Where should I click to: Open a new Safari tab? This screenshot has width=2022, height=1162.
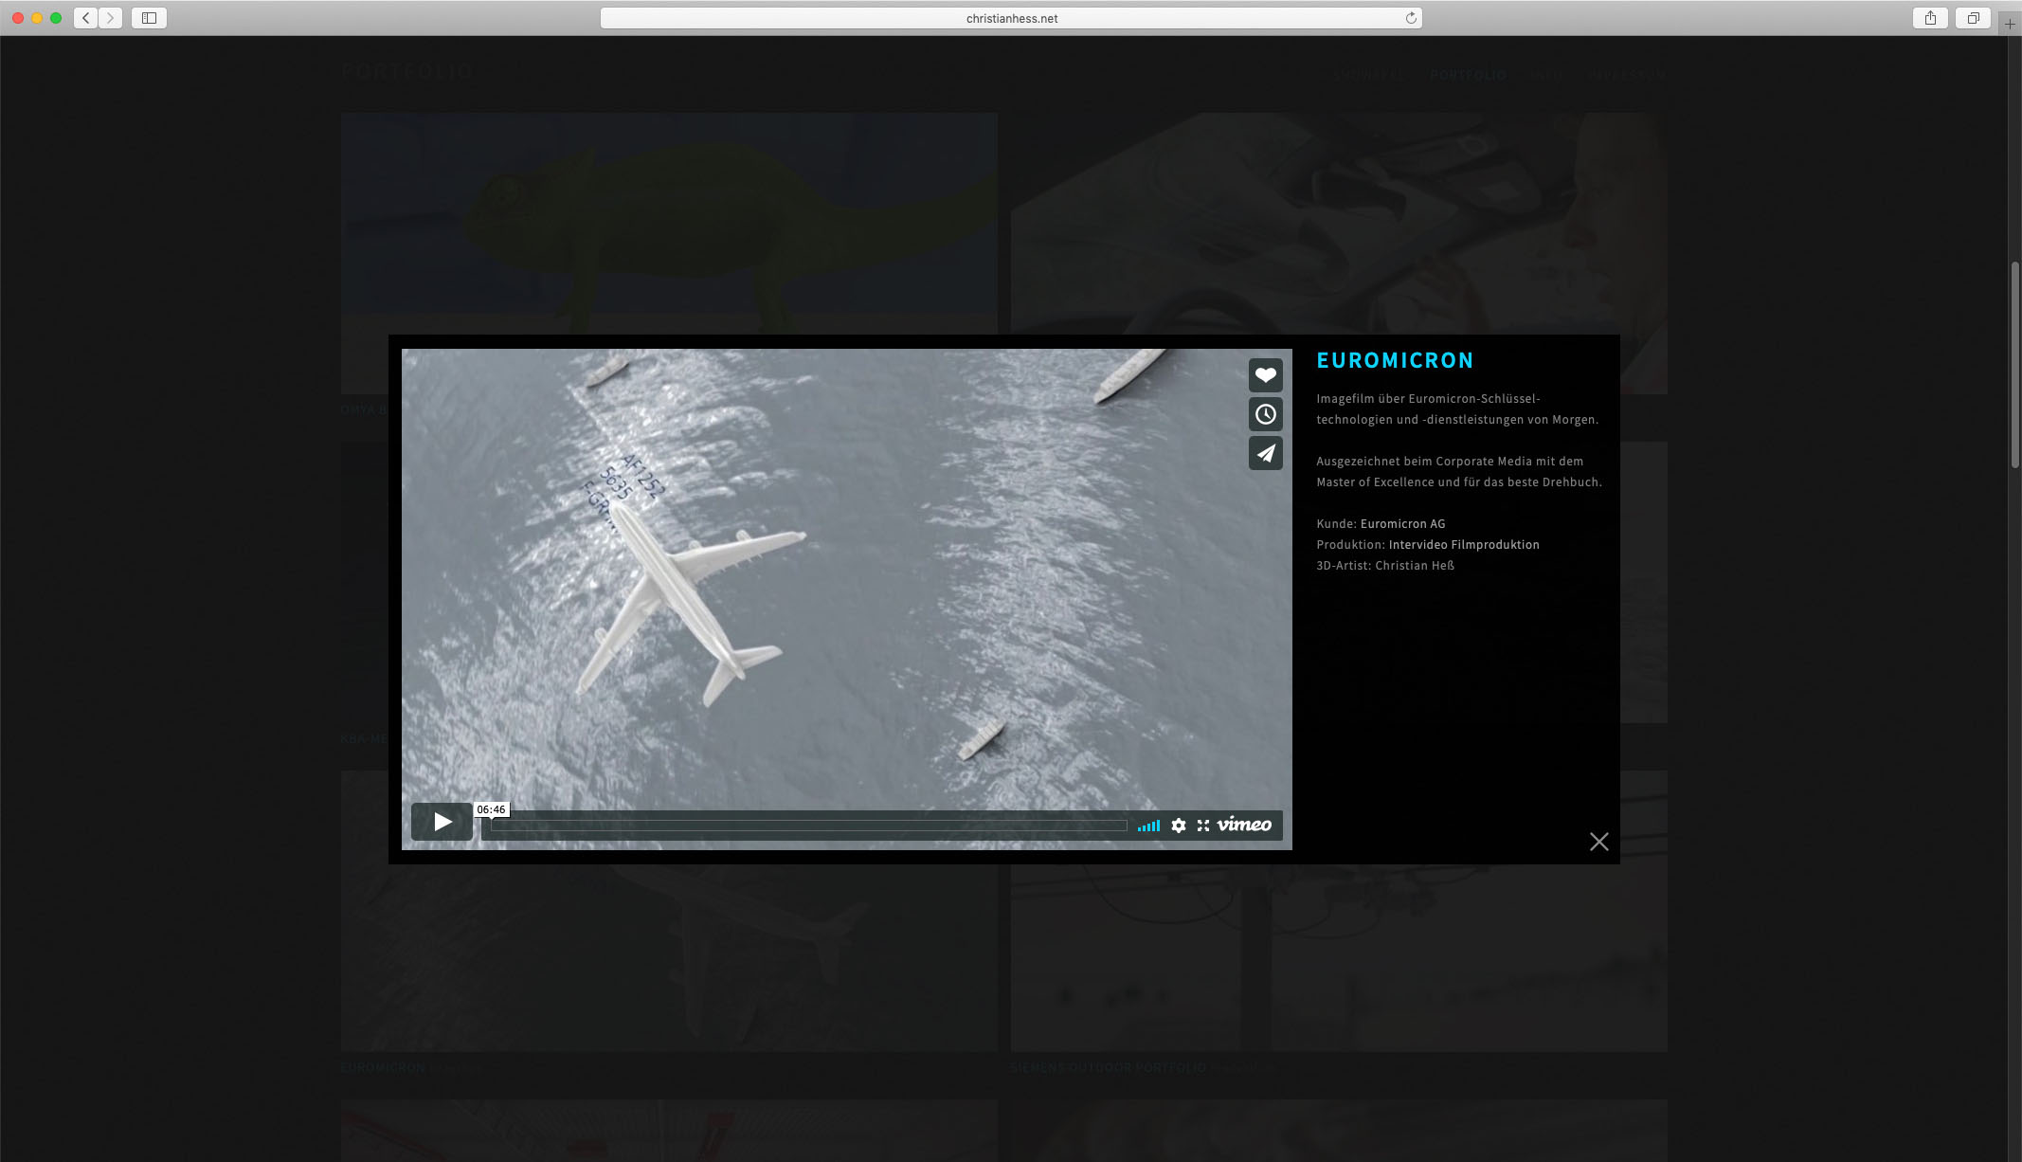(2010, 24)
